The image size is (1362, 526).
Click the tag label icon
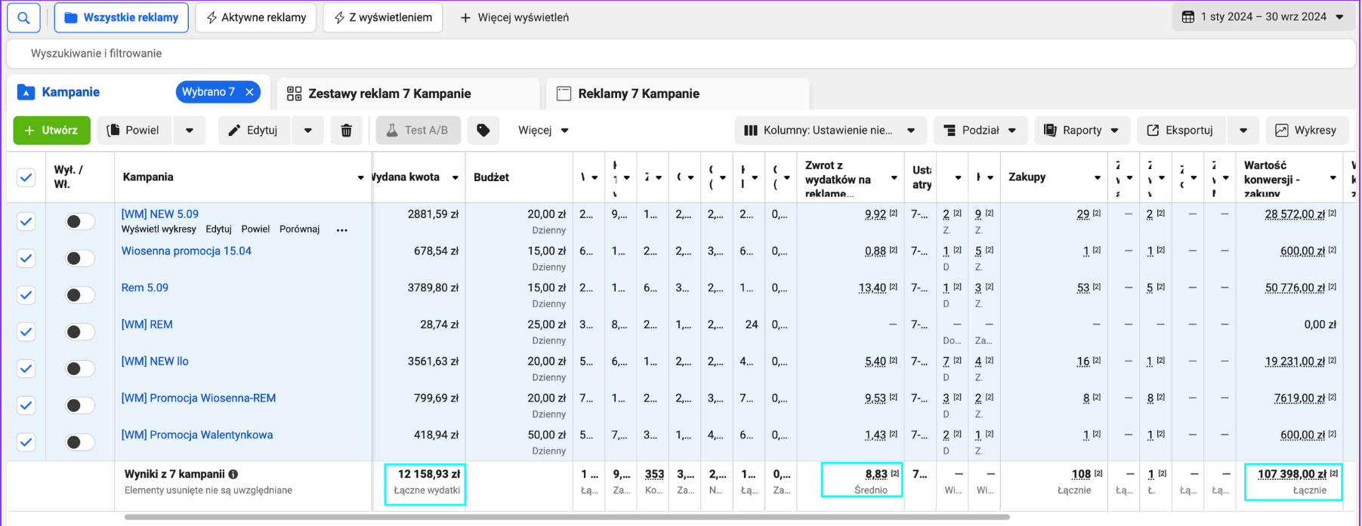pyautogui.click(x=483, y=131)
